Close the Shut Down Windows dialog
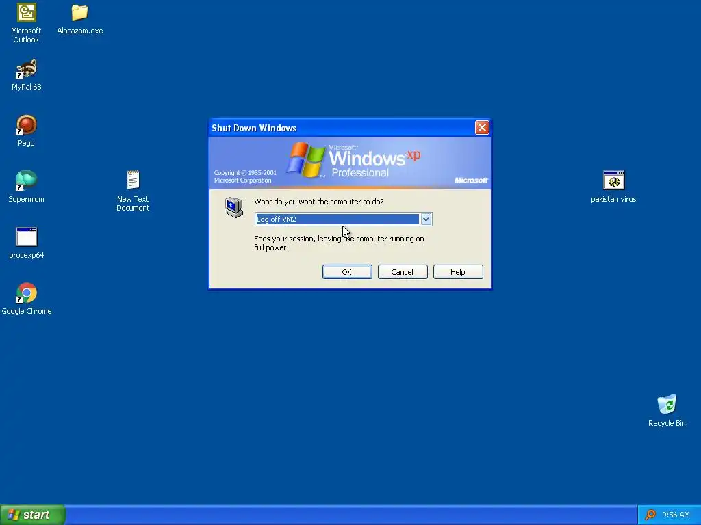Image resolution: width=701 pixels, height=525 pixels. click(482, 128)
